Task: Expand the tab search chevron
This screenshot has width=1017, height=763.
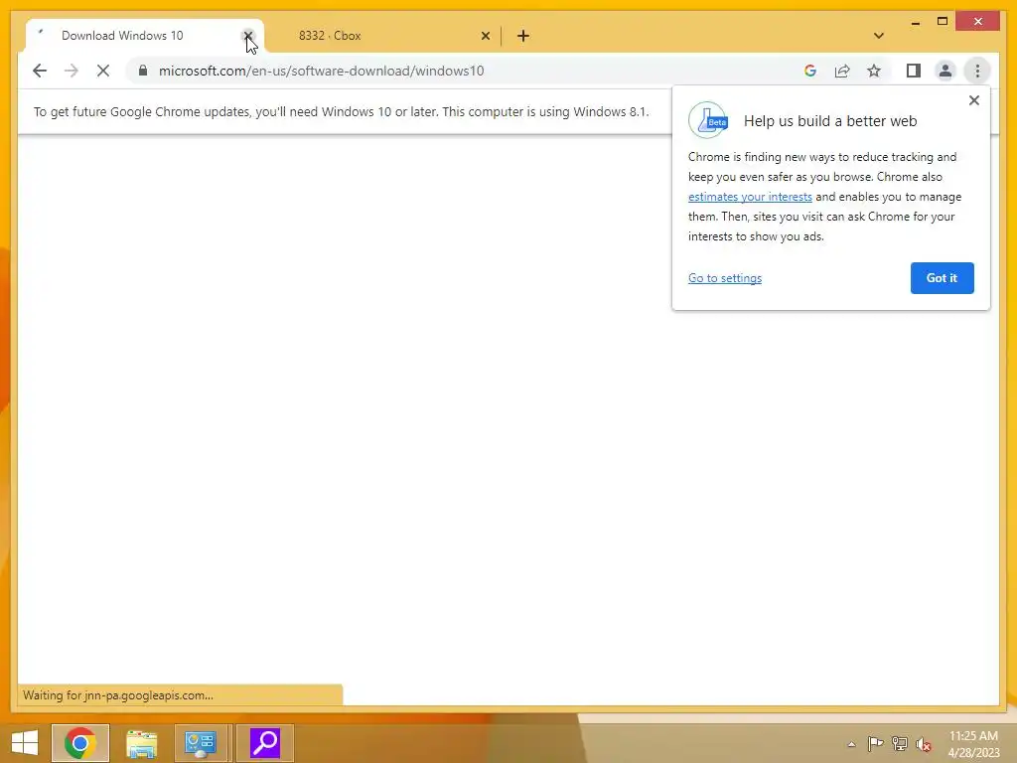Action: [x=878, y=36]
